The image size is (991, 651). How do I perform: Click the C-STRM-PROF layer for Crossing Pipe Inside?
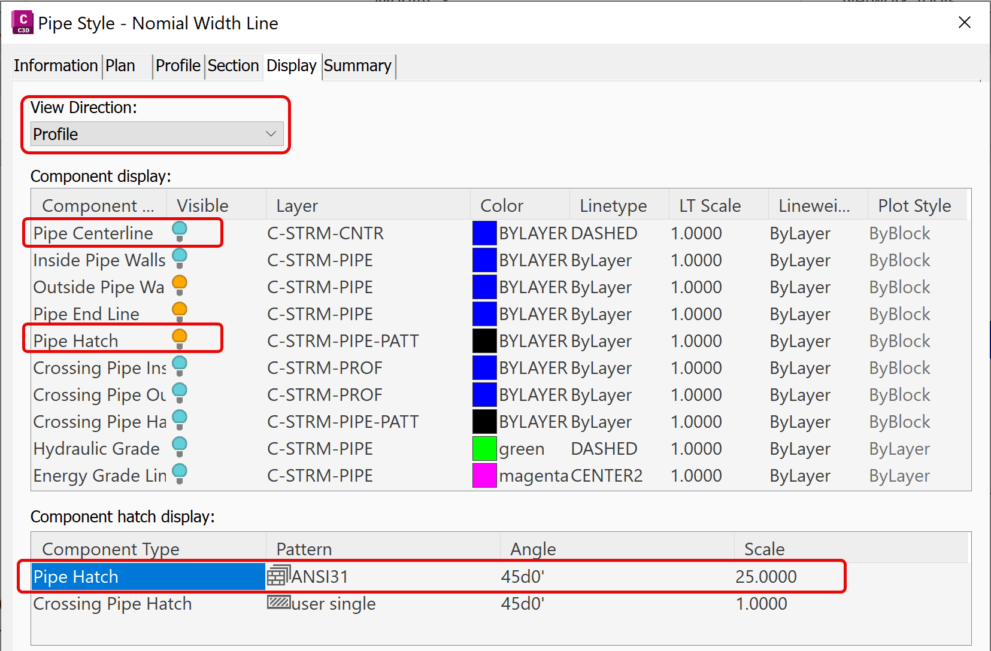coord(325,367)
